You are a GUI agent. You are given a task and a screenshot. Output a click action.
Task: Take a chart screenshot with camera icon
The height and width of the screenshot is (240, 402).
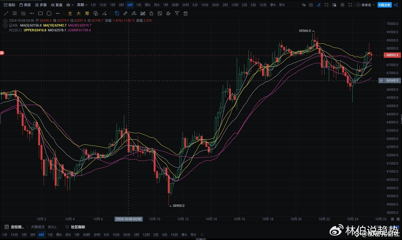(311, 5)
